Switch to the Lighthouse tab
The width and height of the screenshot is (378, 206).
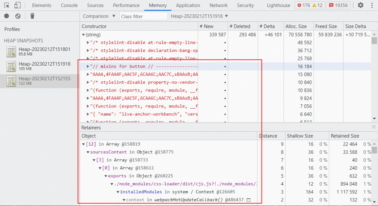(279, 5)
